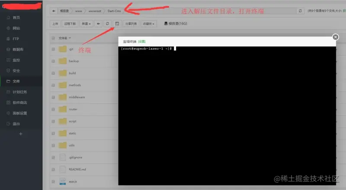This screenshot has width=346, height=190.
Task: Open the 面板设置 panel settings item
Action: tap(19, 113)
